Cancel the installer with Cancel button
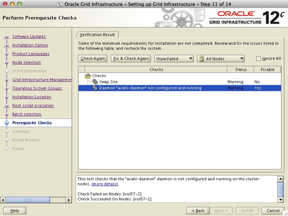 [x=273, y=211]
